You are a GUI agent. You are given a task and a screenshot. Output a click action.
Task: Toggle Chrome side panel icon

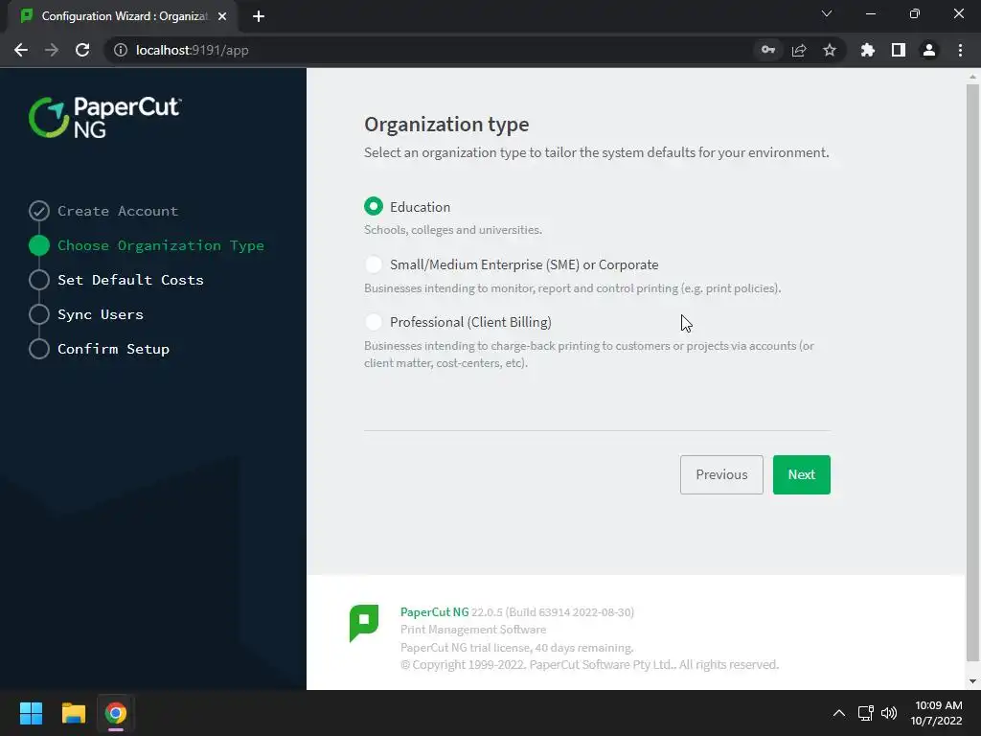tap(899, 50)
